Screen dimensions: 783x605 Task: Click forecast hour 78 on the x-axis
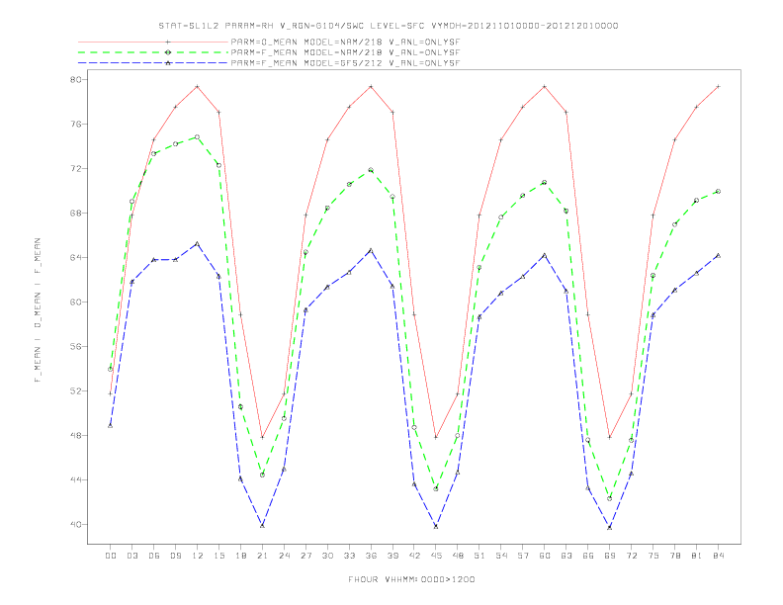pos(675,556)
